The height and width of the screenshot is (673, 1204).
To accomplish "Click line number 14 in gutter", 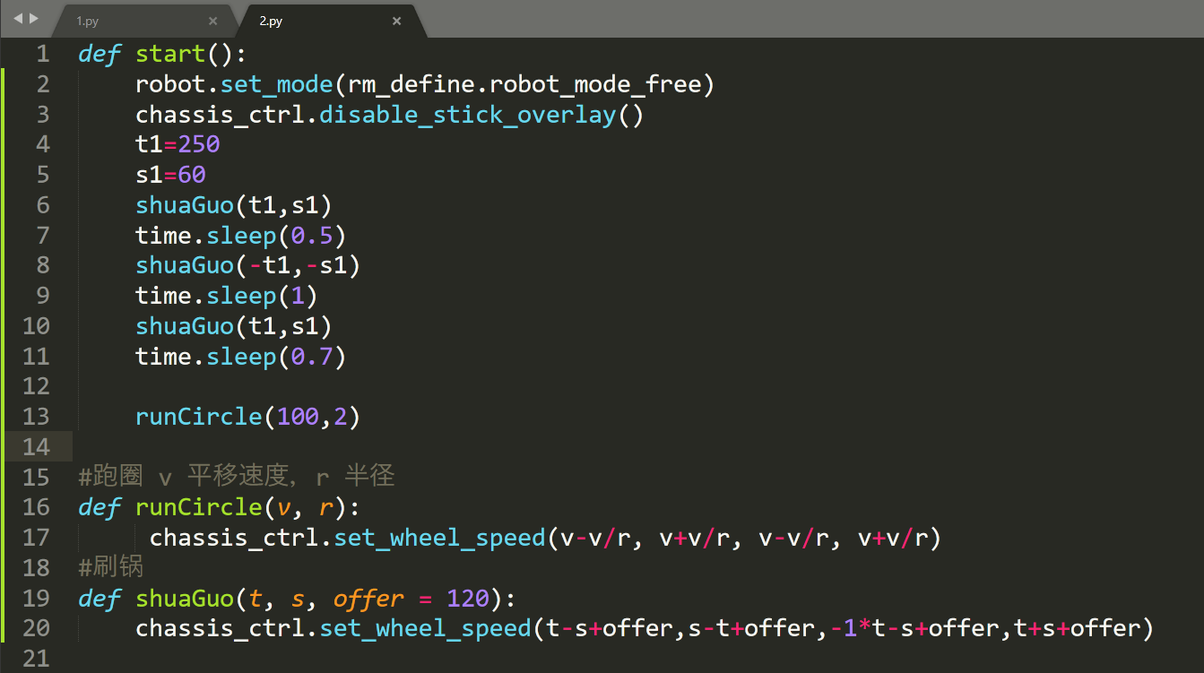I will coord(36,446).
